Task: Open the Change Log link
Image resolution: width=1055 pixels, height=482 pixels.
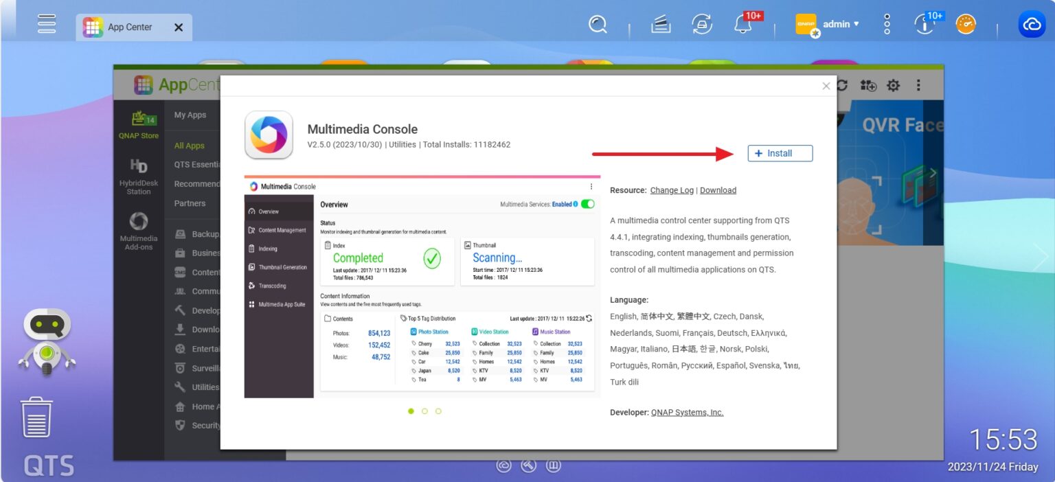Action: point(672,190)
